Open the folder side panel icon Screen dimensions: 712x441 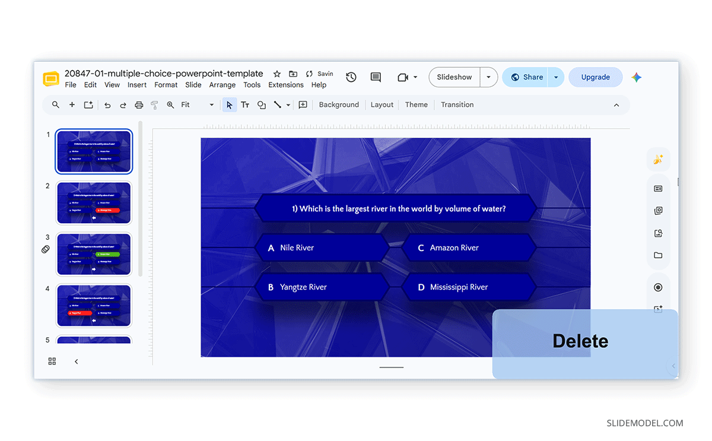point(658,255)
